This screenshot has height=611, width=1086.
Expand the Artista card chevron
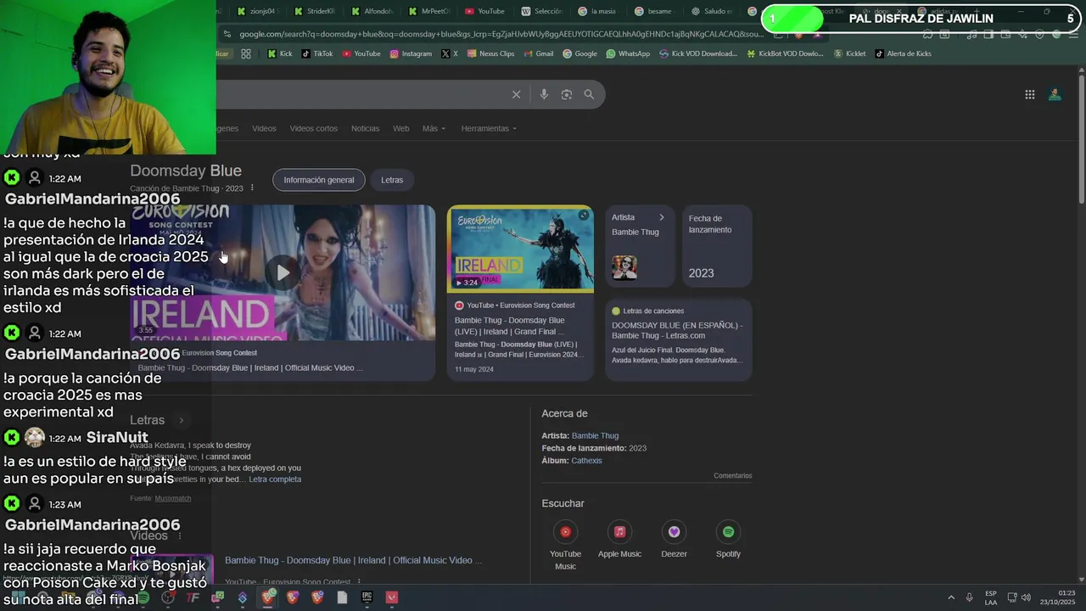click(662, 217)
